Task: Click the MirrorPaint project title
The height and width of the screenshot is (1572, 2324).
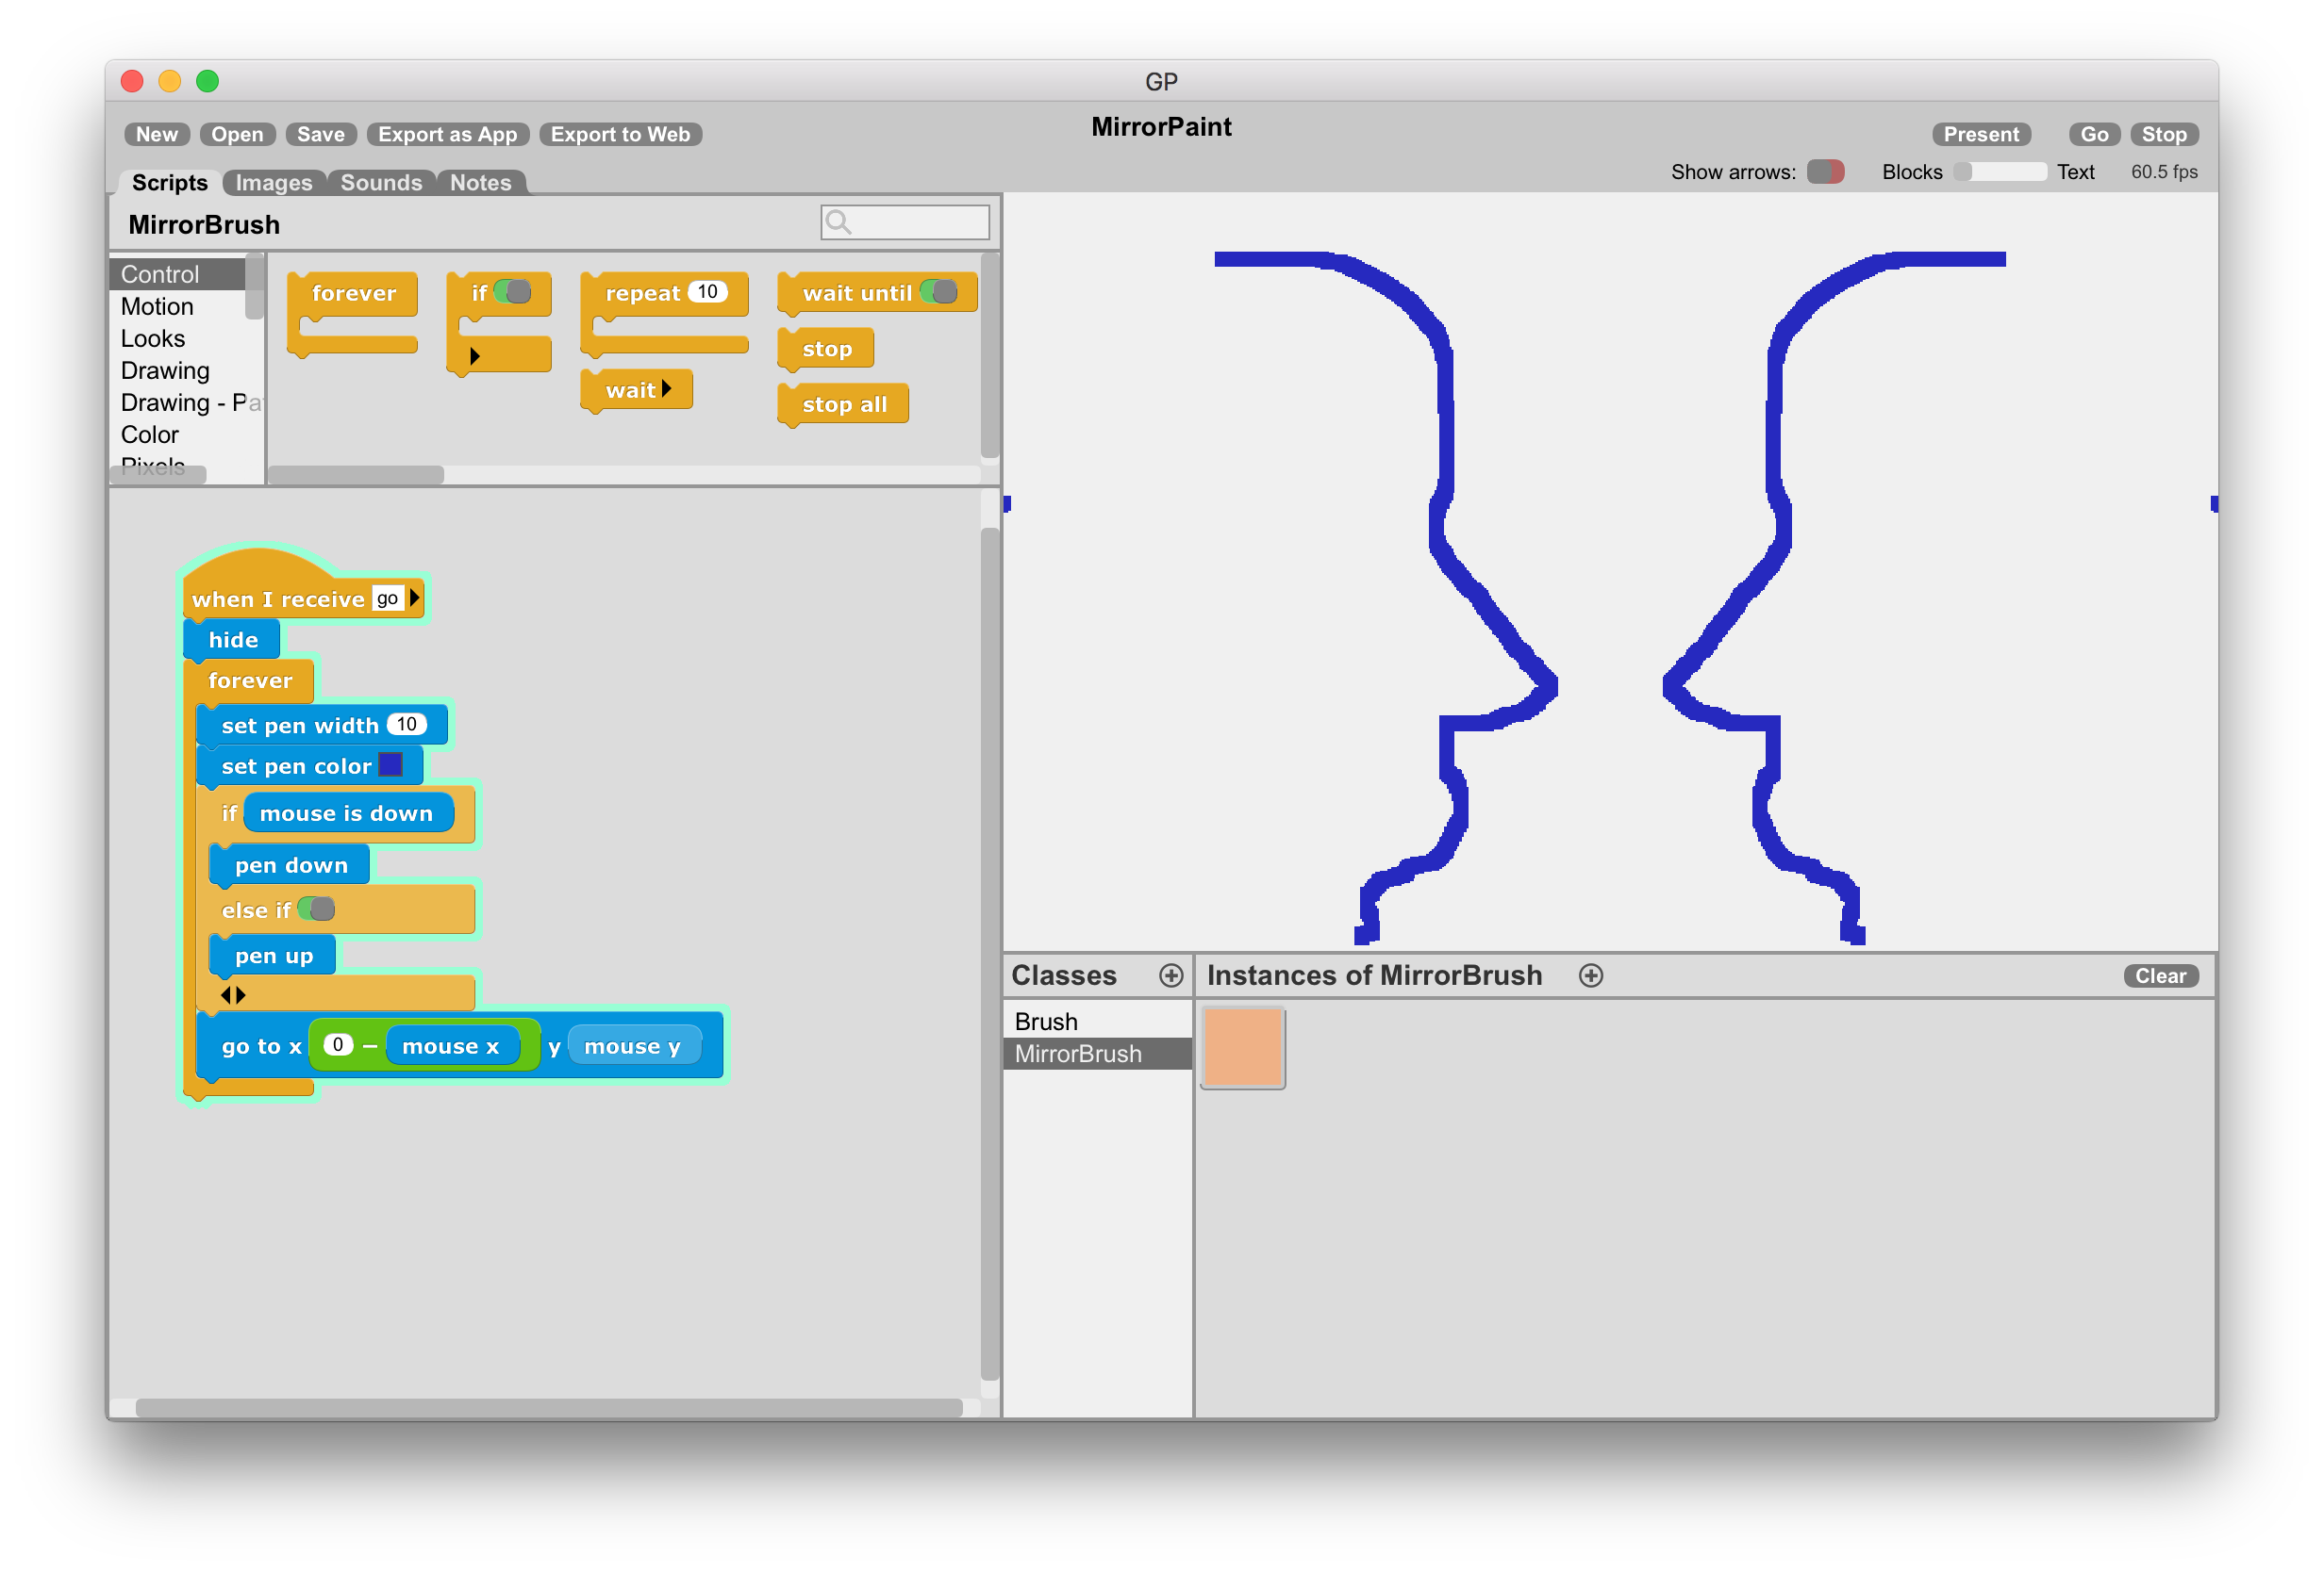Action: (x=1161, y=127)
